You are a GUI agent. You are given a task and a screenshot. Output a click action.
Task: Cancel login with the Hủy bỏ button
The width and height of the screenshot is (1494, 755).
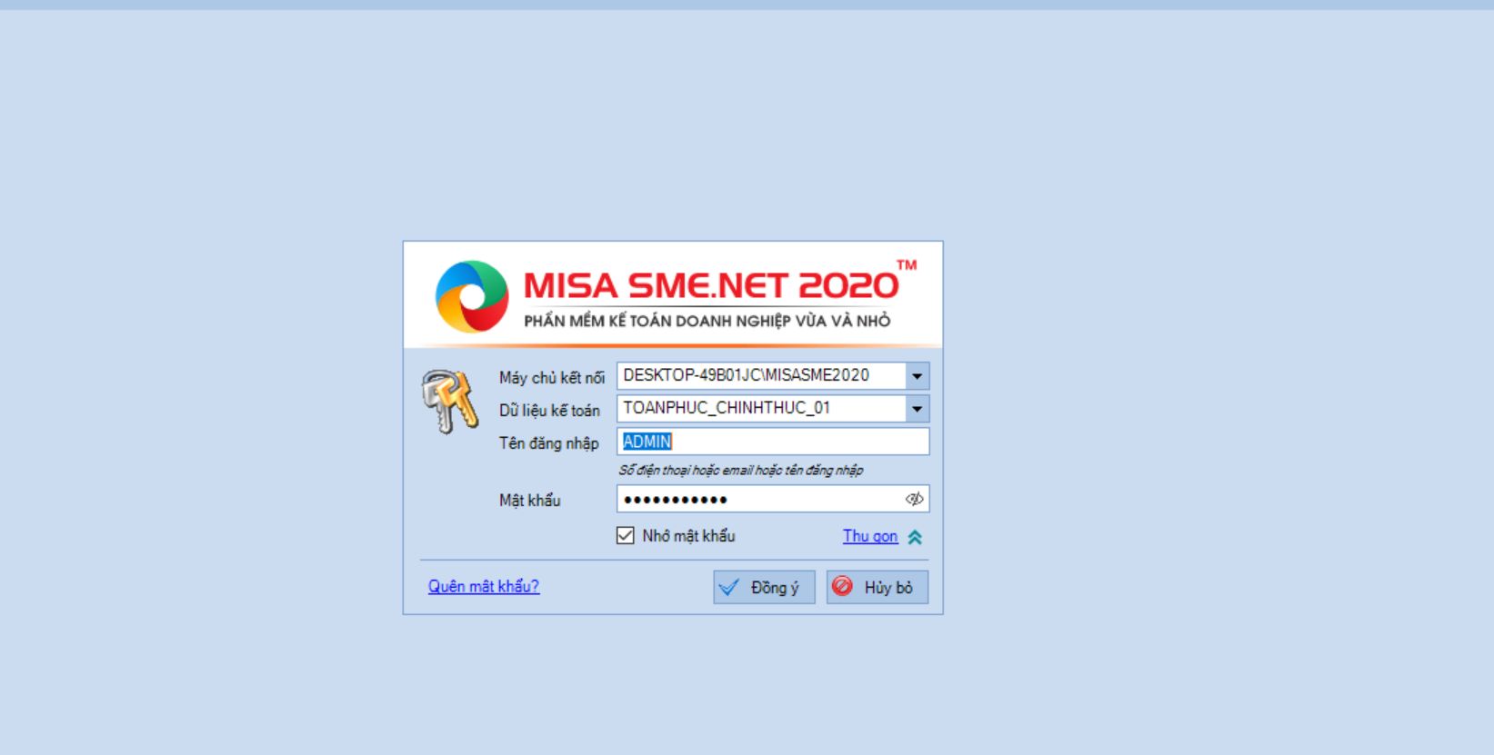tap(877, 587)
